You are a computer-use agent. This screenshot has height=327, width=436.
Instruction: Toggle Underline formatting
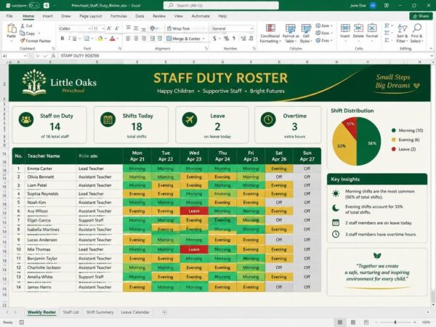[x=75, y=39]
